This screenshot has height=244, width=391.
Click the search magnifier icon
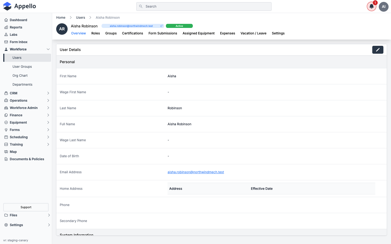[x=141, y=7]
